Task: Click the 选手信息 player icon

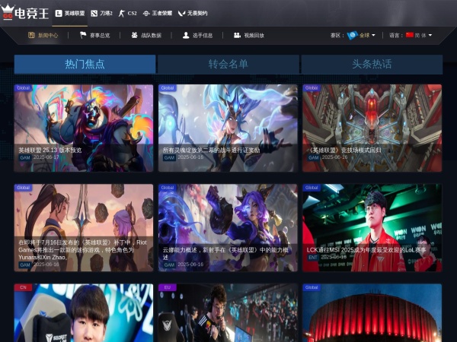Action: point(186,35)
